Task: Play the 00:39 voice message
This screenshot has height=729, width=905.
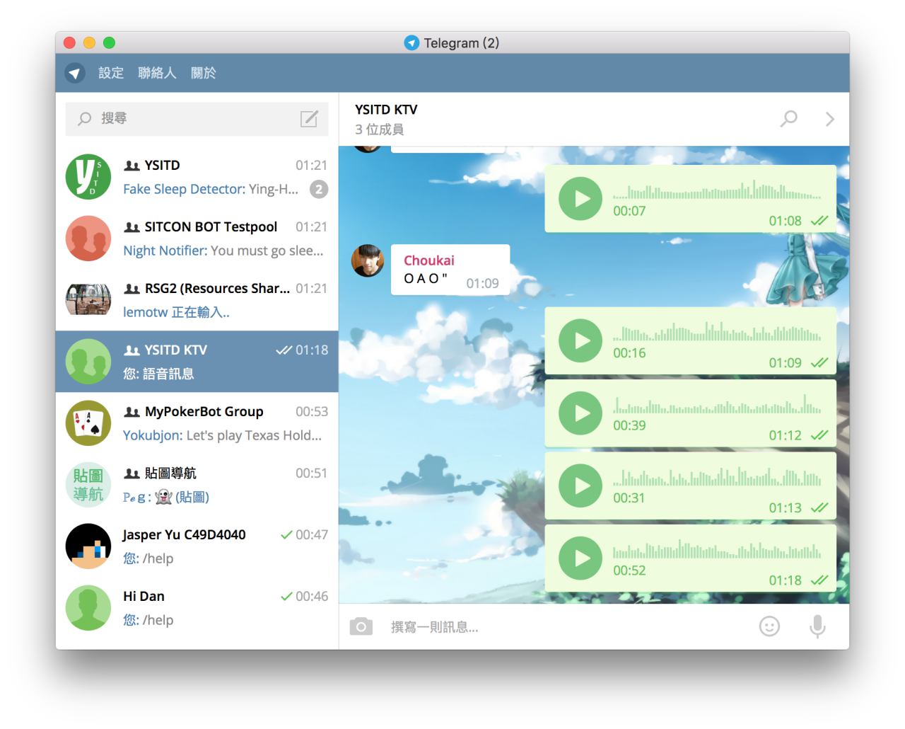Action: 580,413
